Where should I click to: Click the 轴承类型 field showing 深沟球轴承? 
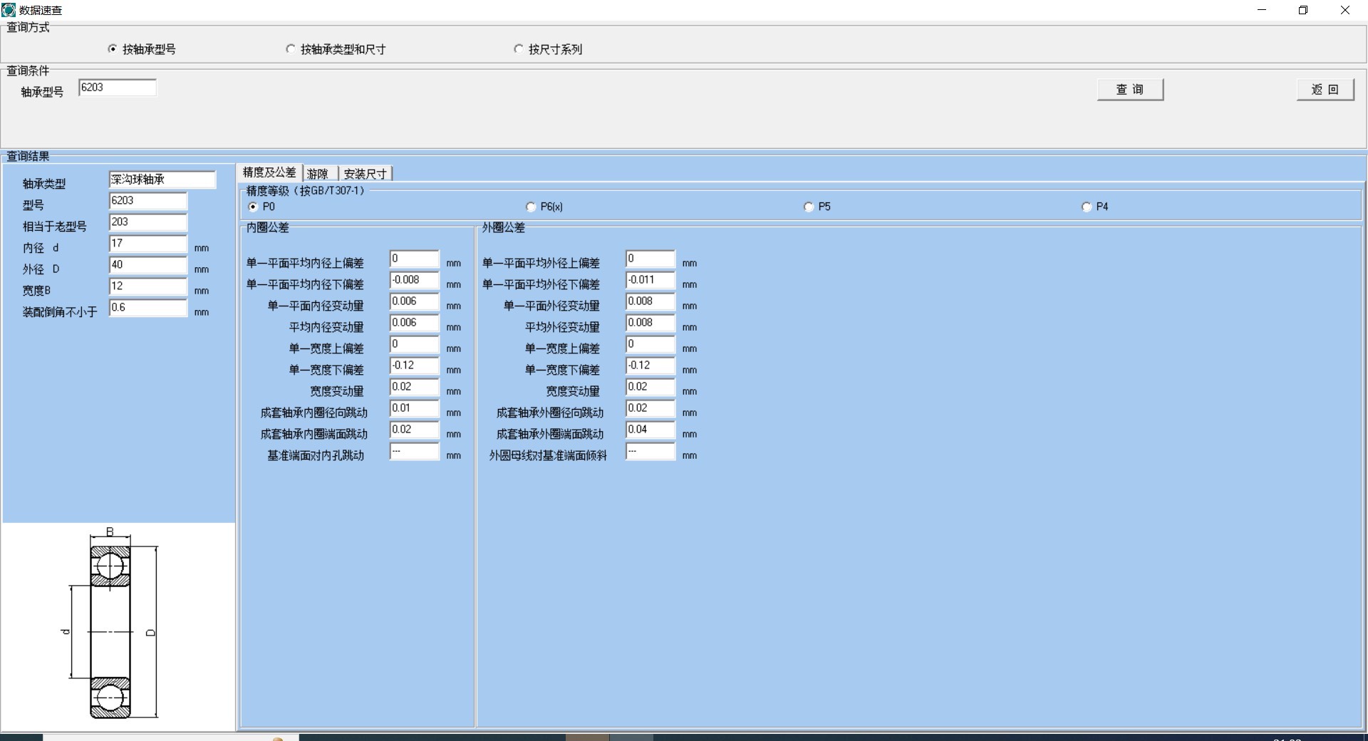(x=162, y=180)
